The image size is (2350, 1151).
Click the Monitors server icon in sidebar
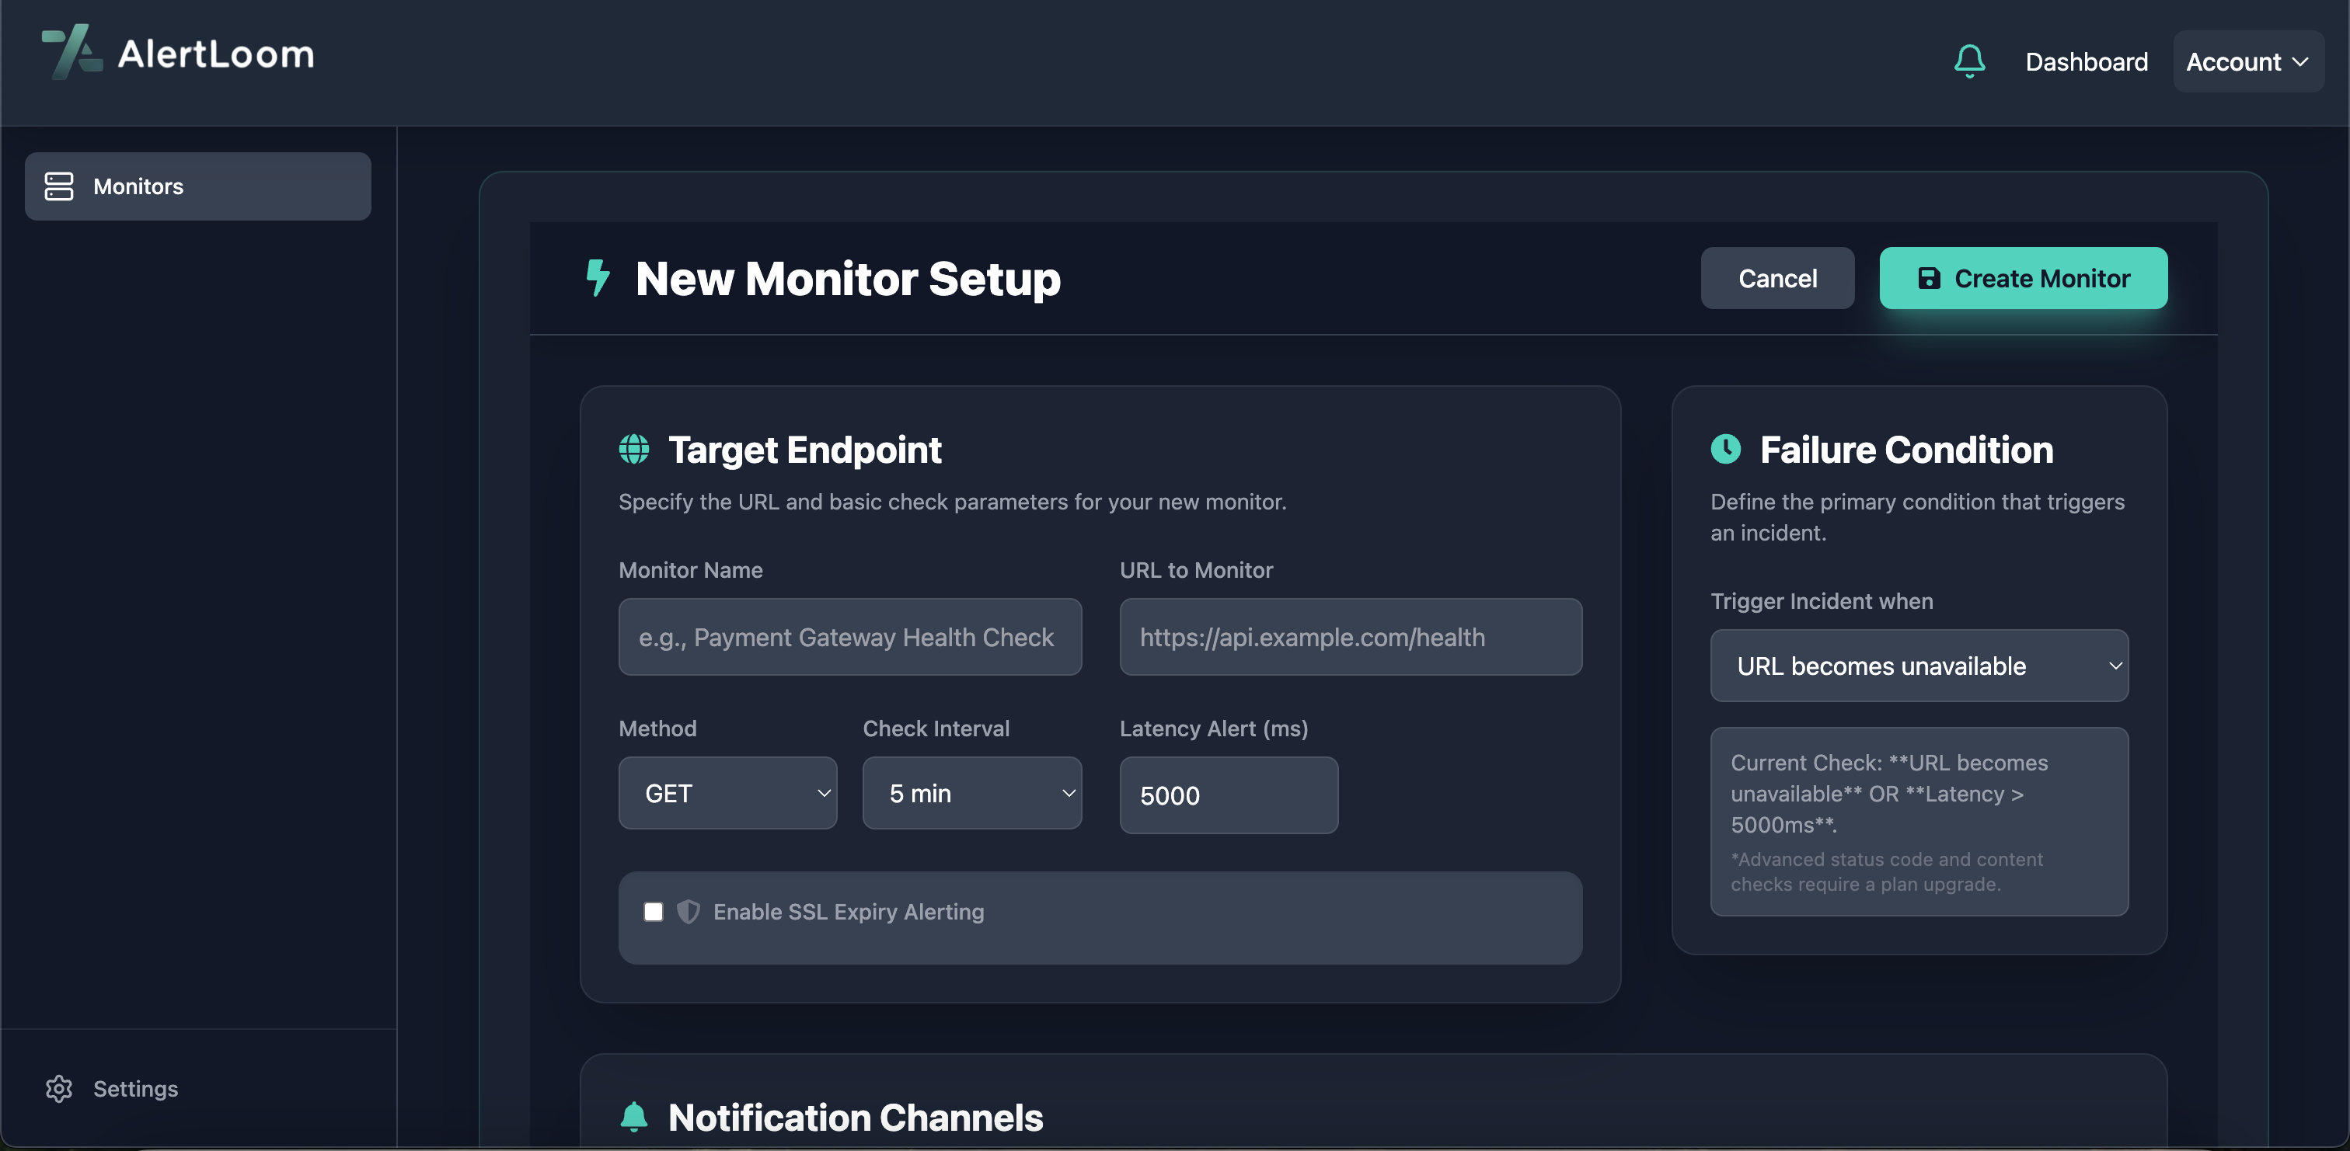point(59,186)
